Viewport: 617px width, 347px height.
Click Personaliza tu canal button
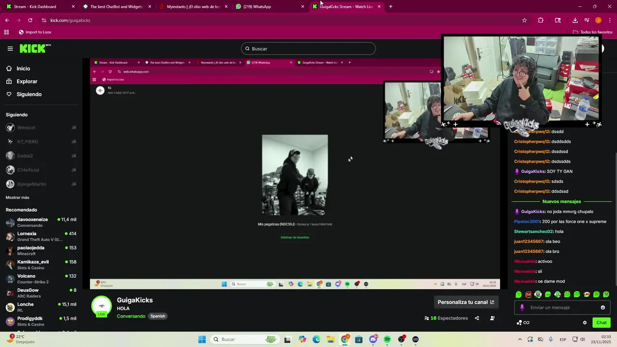[466, 302]
